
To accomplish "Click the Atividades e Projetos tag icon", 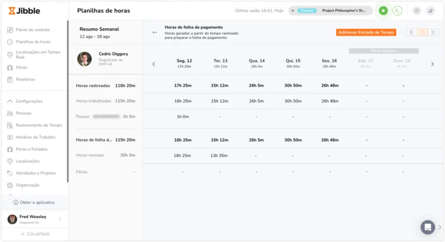I will [x=10, y=173].
